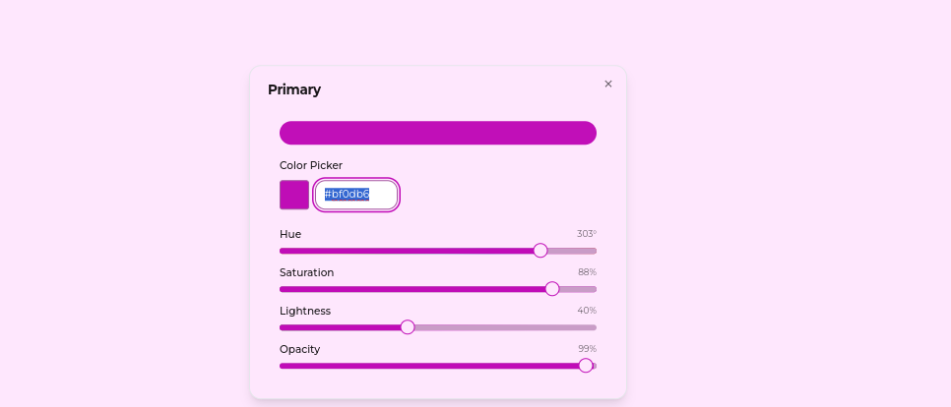Click the Opacity label

point(299,349)
